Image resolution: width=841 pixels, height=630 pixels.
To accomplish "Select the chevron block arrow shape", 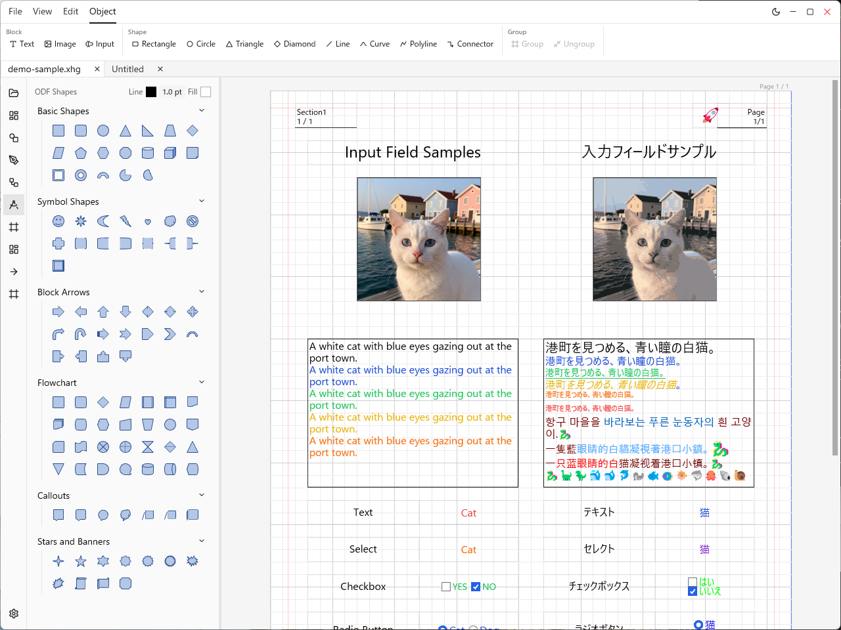I will [170, 334].
